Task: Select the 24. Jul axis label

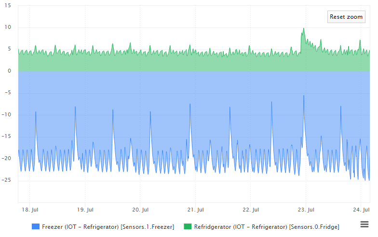Action: [x=361, y=210]
